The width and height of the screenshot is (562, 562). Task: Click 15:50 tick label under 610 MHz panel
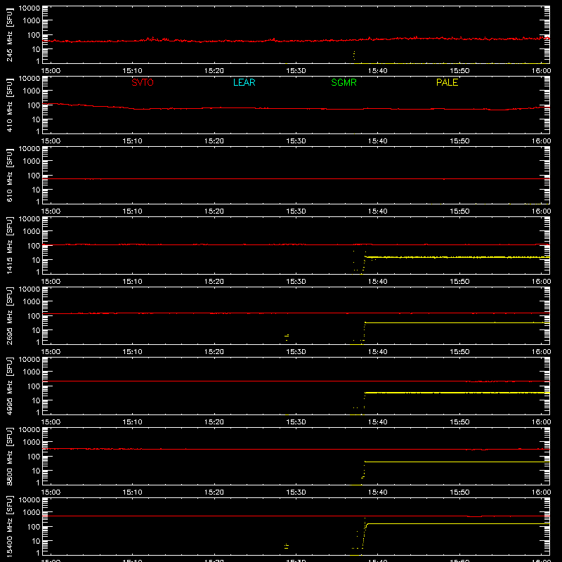(x=459, y=211)
